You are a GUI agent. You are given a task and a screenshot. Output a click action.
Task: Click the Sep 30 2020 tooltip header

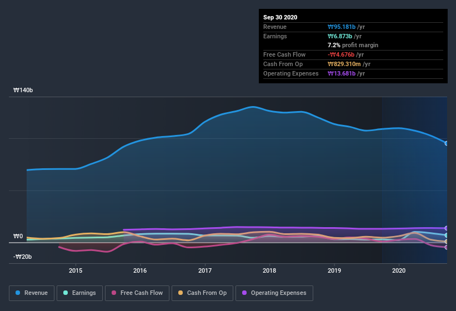(x=280, y=17)
